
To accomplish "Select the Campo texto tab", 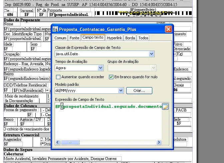I will pos(93,38).
